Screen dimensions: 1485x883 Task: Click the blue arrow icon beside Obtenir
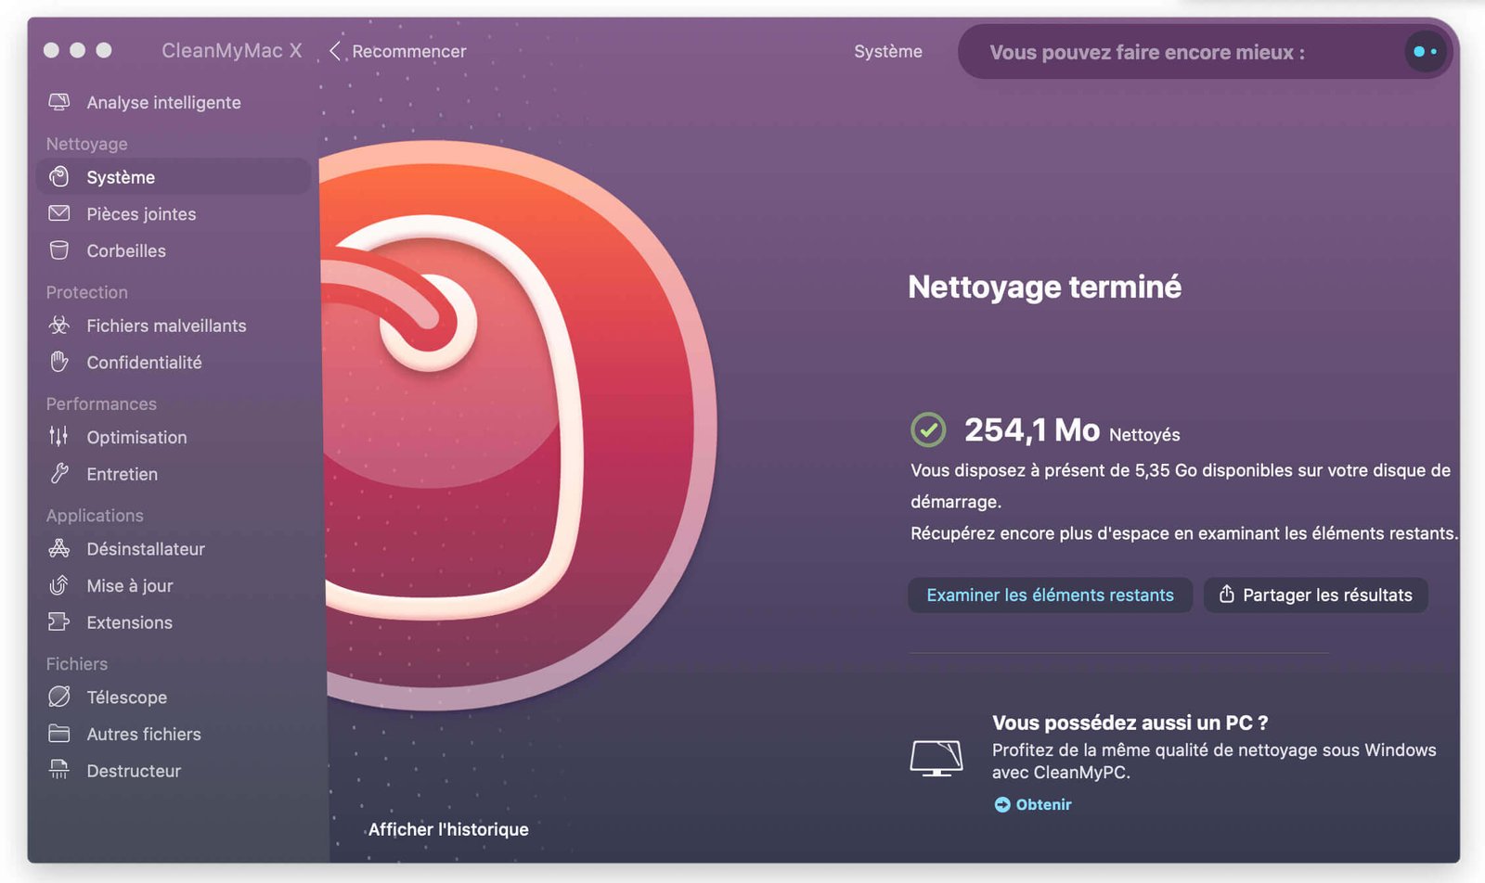(1002, 804)
